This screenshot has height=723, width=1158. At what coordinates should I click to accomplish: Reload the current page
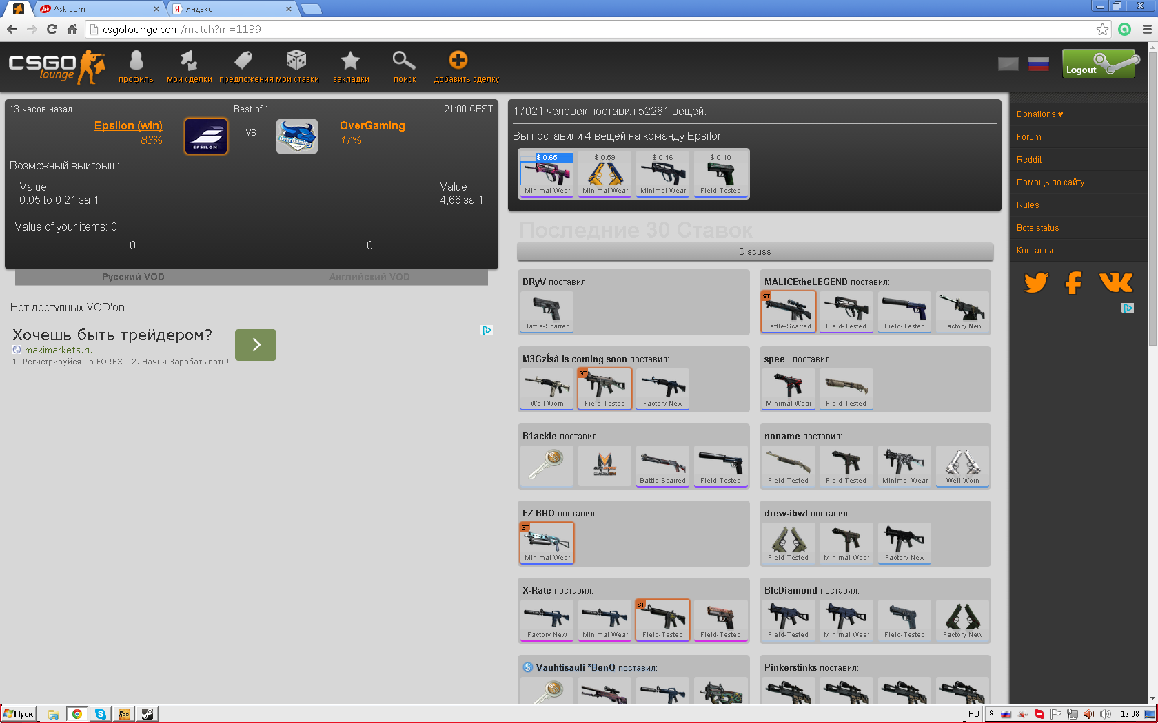(52, 30)
